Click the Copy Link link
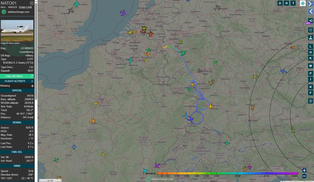The image size is (314, 182). pyautogui.click(x=25, y=7)
